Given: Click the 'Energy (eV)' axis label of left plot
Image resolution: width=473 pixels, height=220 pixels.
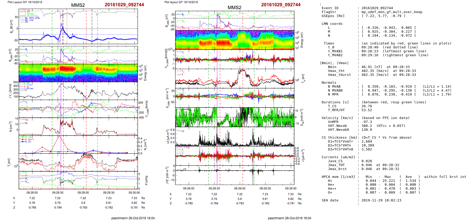Looking at the screenshot, I should 145,73.
